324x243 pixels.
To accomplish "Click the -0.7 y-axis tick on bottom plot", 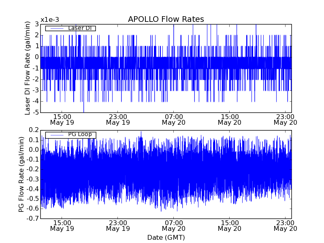I will (32, 219).
